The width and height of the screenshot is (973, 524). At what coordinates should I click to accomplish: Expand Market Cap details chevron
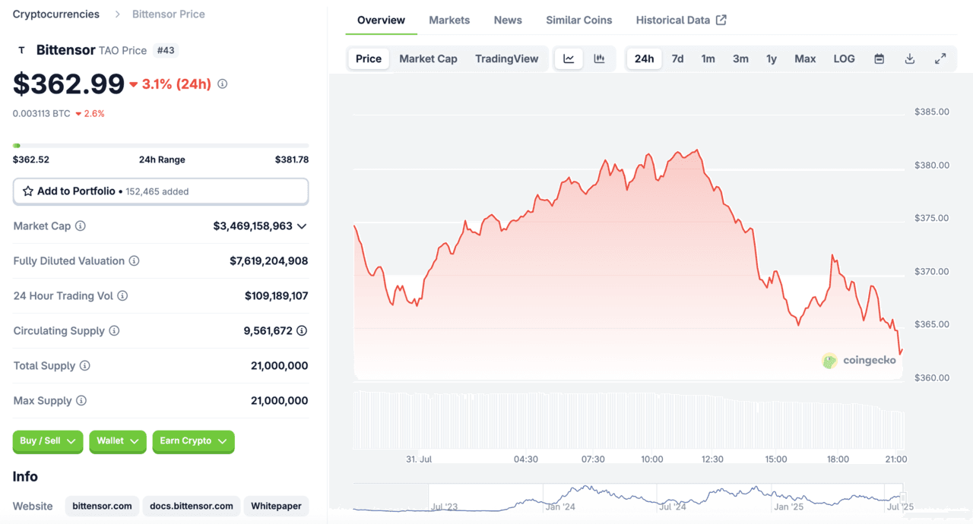(x=302, y=226)
